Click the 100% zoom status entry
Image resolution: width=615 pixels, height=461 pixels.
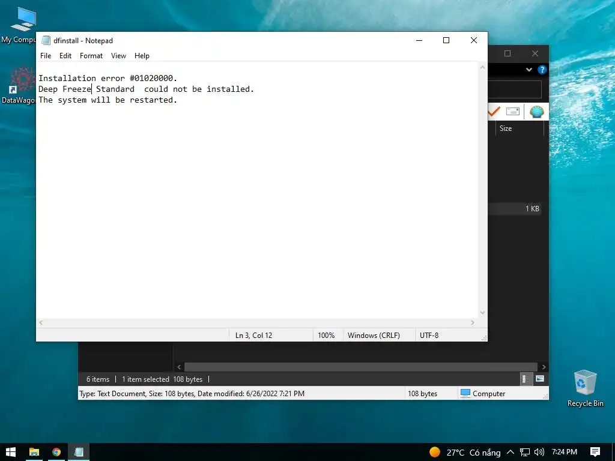coord(326,335)
